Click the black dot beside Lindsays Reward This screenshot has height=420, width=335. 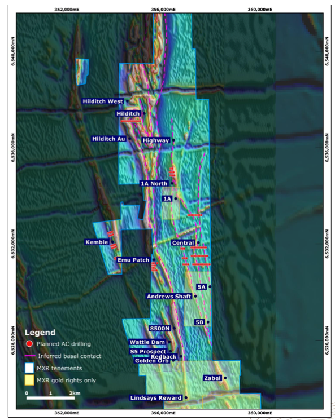[186, 398]
